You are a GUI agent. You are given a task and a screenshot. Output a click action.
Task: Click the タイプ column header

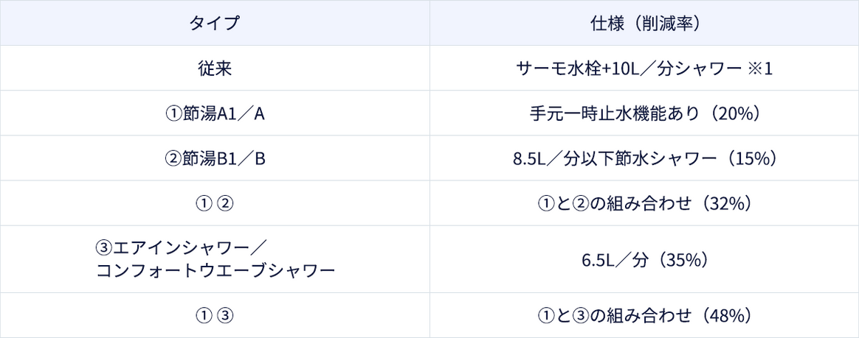pos(214,23)
